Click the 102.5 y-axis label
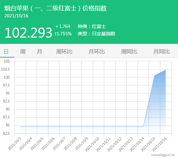Image resolution: width=178 pixels, height=158 pixels. click(5, 69)
